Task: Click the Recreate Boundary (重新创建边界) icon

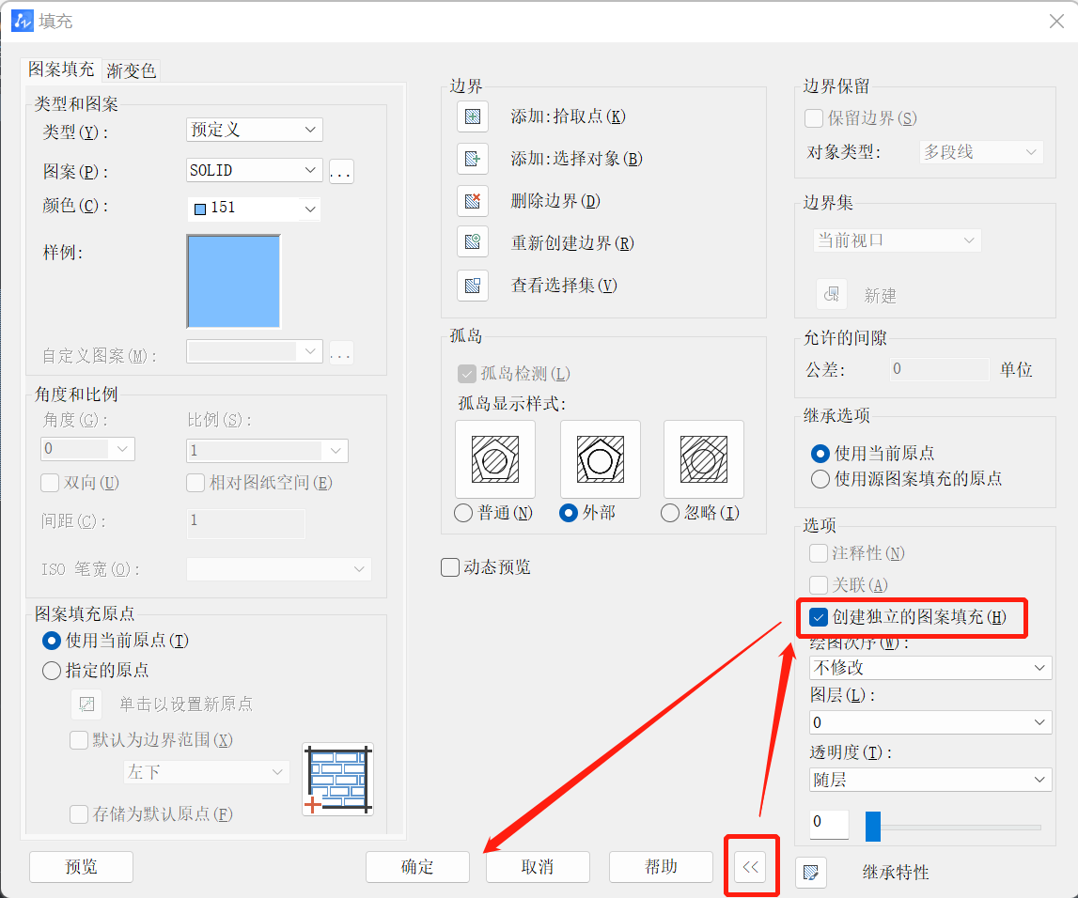Action: pos(473,241)
